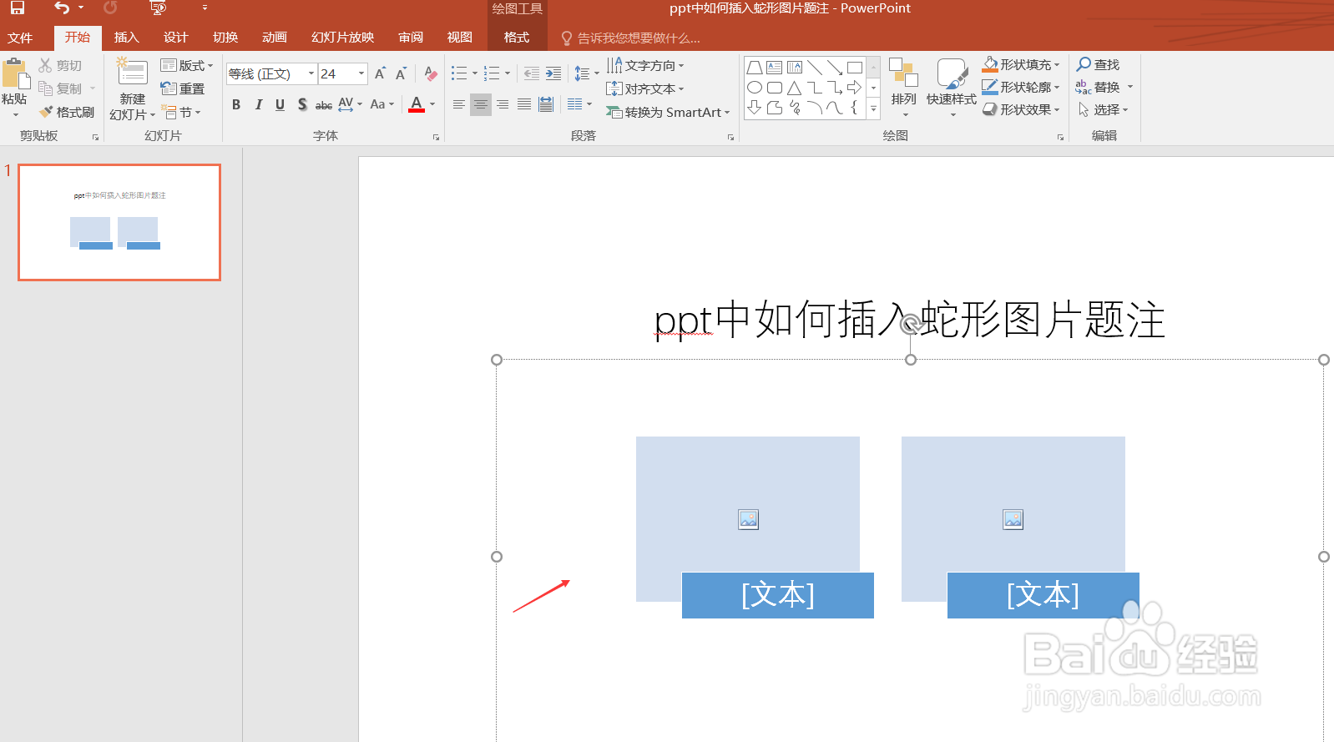This screenshot has width=1334, height=742.
Task: Toggle Italic formatting
Action: [259, 104]
